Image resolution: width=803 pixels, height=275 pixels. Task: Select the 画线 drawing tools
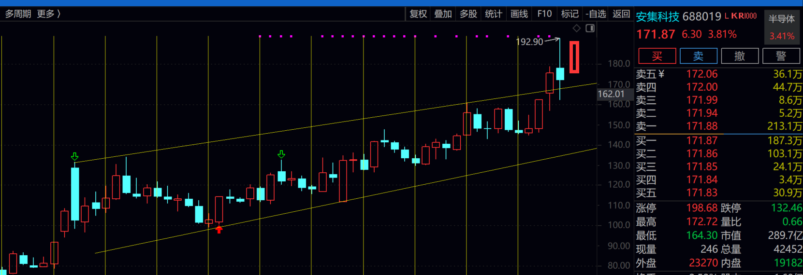519,14
